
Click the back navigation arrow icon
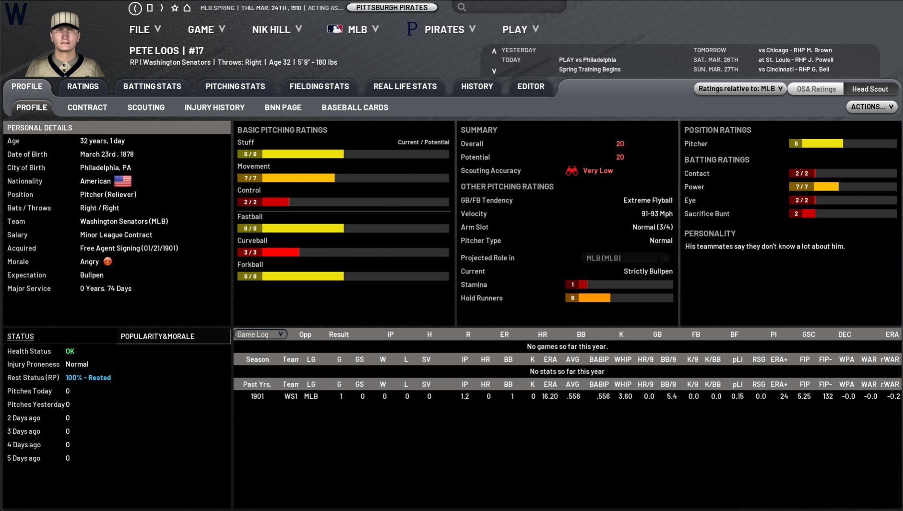tap(135, 8)
